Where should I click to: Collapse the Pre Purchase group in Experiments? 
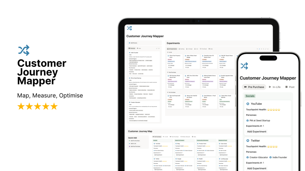[x=168, y=92]
